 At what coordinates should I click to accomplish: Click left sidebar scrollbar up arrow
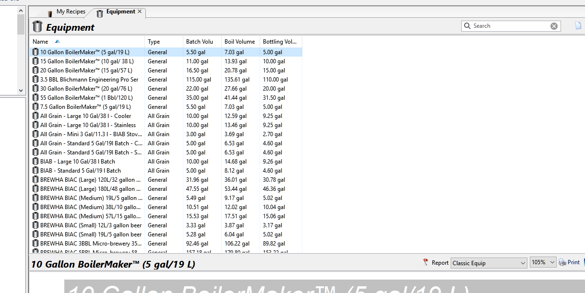[x=21, y=10]
